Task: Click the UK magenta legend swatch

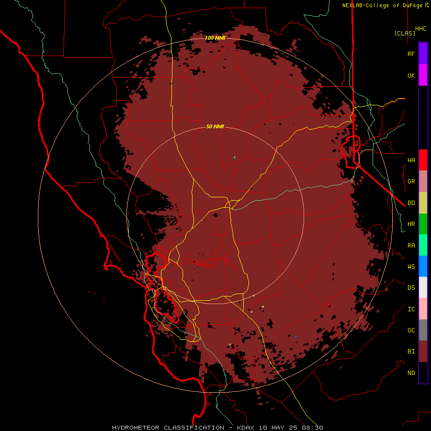Action: point(423,75)
